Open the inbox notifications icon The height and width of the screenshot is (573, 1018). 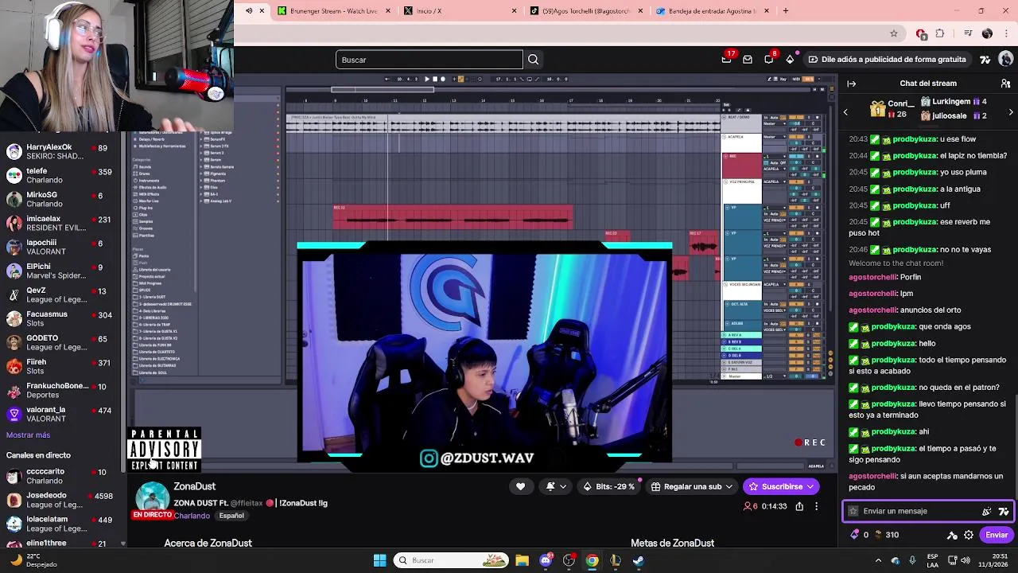(x=748, y=59)
